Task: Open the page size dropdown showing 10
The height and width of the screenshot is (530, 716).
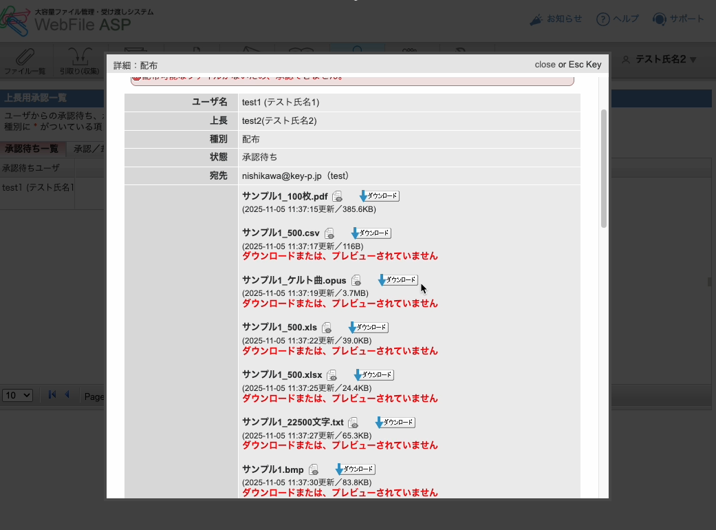Action: (18, 395)
